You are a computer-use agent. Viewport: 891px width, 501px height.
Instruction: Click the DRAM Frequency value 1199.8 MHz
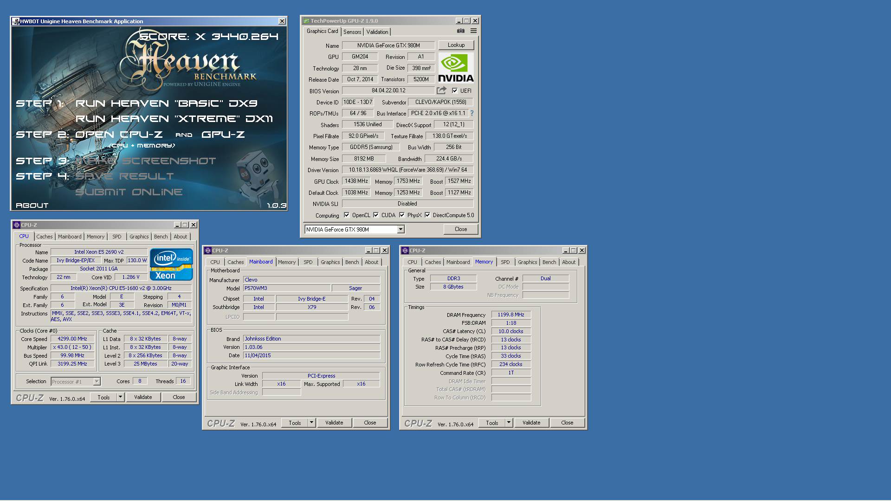[511, 315]
